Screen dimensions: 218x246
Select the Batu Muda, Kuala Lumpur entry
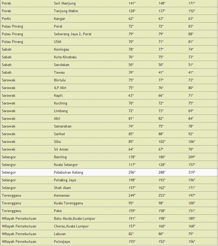click(x=75, y=219)
